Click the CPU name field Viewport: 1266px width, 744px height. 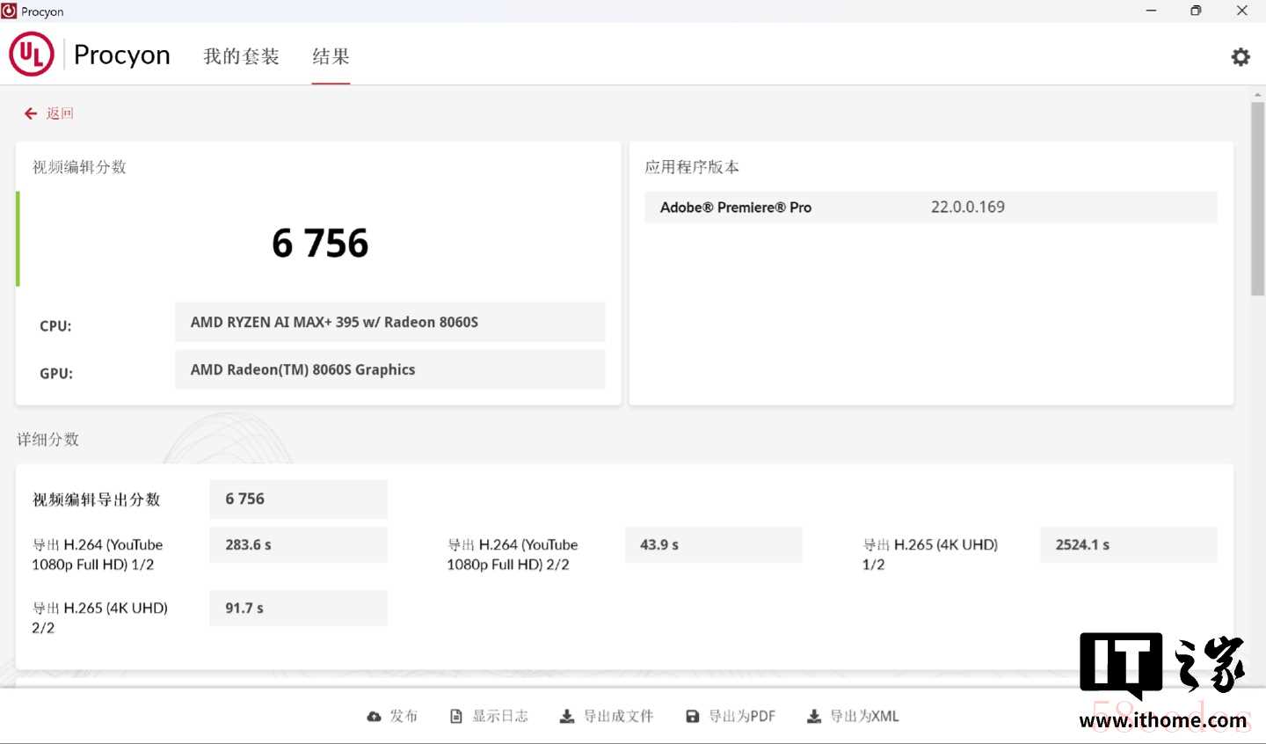pos(390,322)
